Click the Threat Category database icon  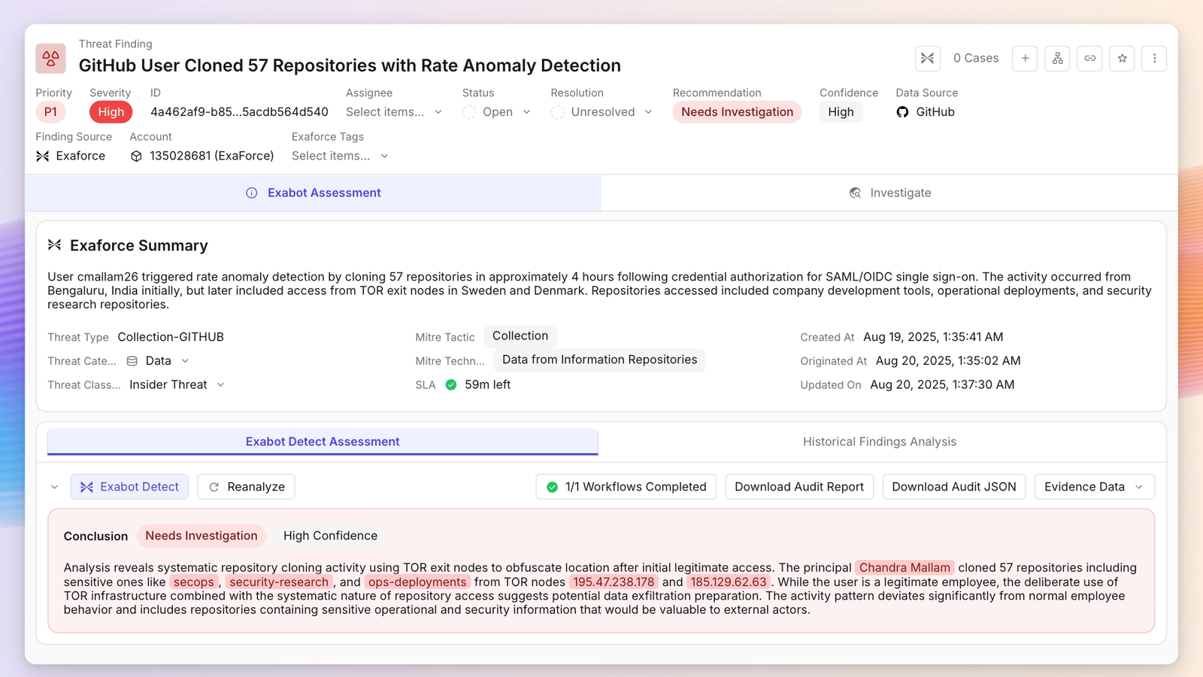132,361
